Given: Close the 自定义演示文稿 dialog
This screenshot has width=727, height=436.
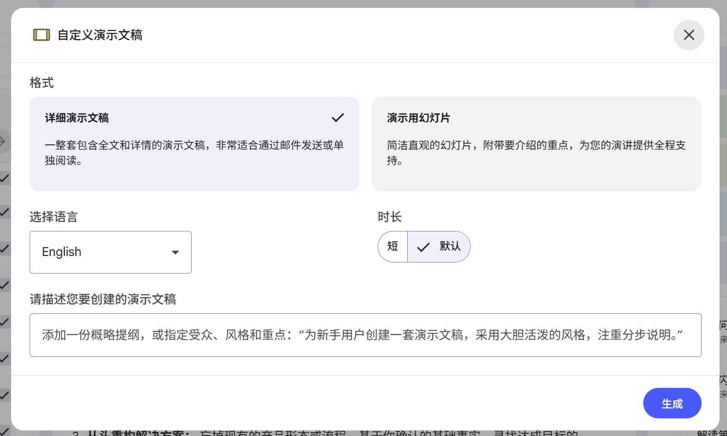Looking at the screenshot, I should tap(689, 35).
